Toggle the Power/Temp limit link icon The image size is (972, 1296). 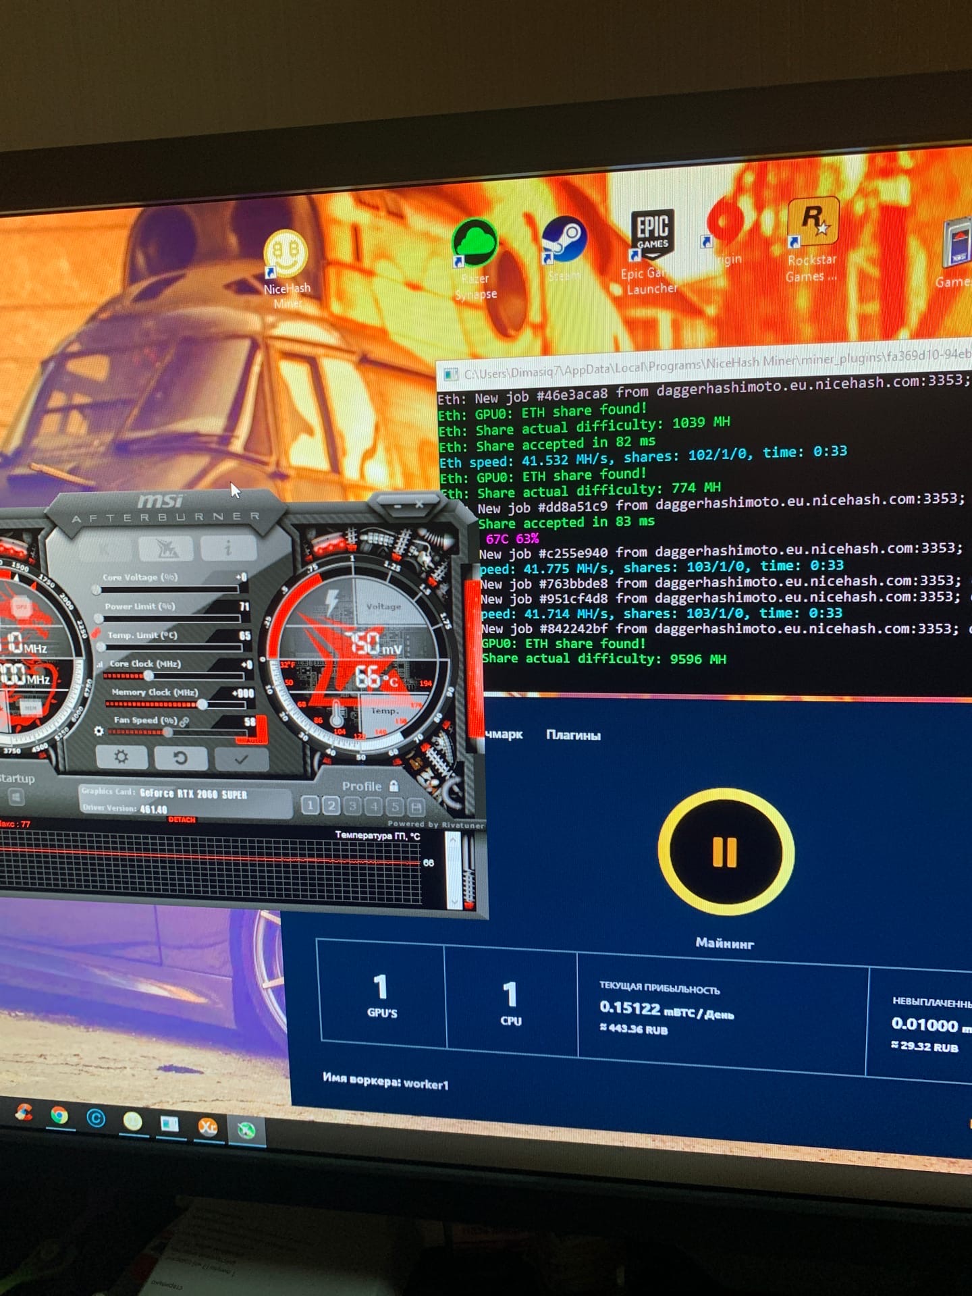(x=96, y=634)
